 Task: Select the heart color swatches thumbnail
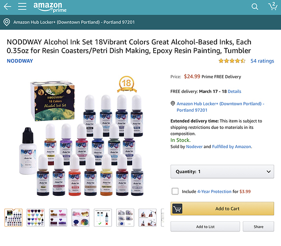(36, 217)
